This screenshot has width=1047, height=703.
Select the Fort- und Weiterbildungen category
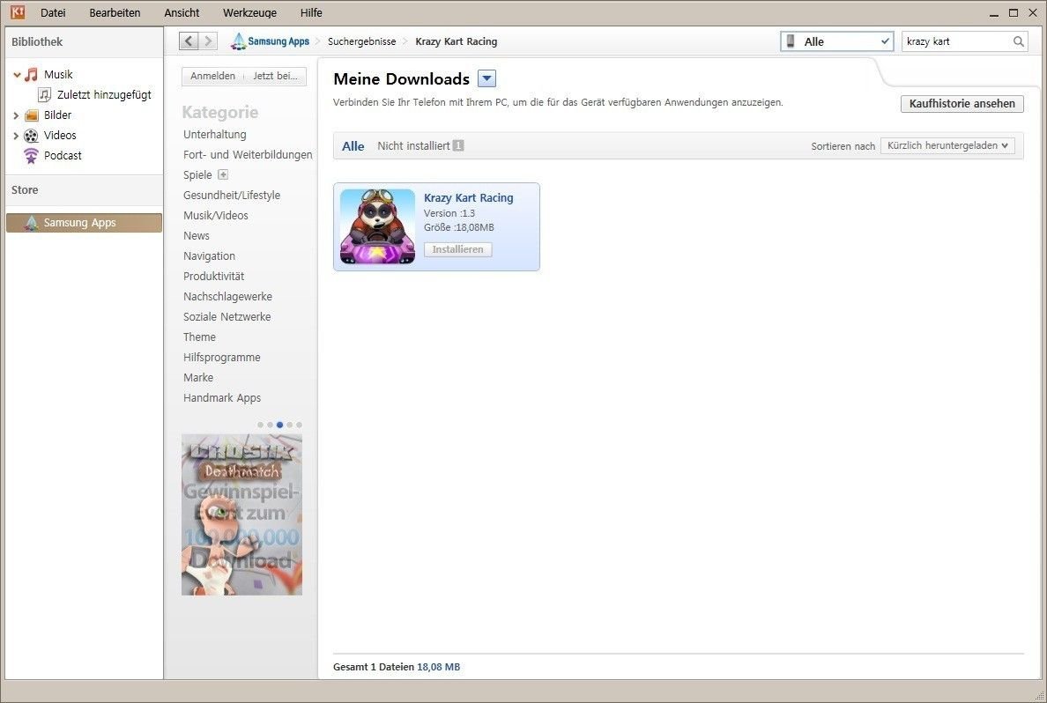pyautogui.click(x=248, y=155)
